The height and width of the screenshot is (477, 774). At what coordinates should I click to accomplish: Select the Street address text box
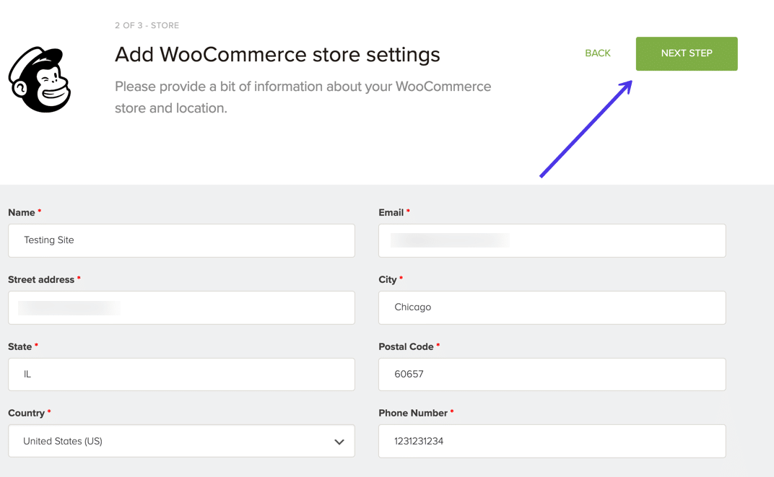(181, 307)
